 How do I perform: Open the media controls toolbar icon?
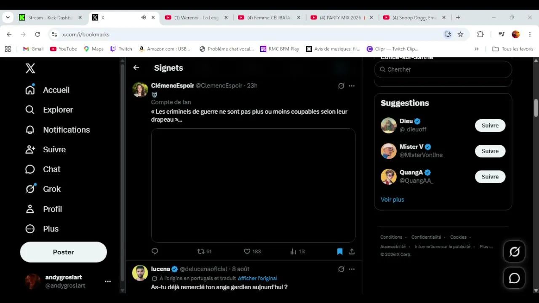click(501, 35)
